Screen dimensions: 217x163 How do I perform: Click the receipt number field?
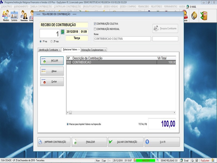(x=50, y=33)
